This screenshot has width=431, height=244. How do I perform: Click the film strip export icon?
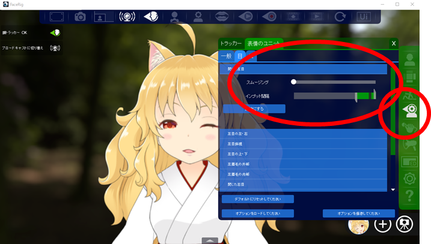click(293, 17)
